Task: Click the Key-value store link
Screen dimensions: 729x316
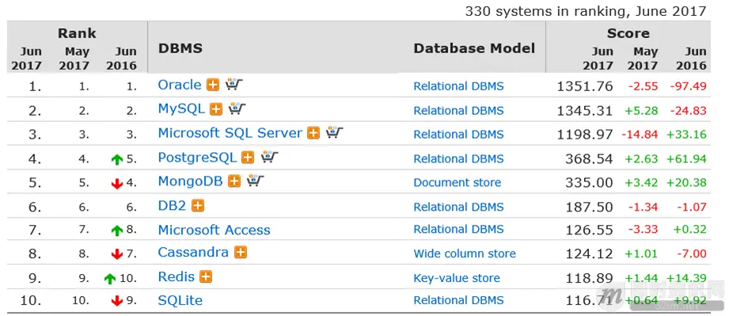Action: point(457,278)
